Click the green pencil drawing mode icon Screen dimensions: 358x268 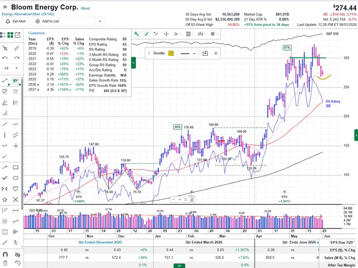pos(146,34)
